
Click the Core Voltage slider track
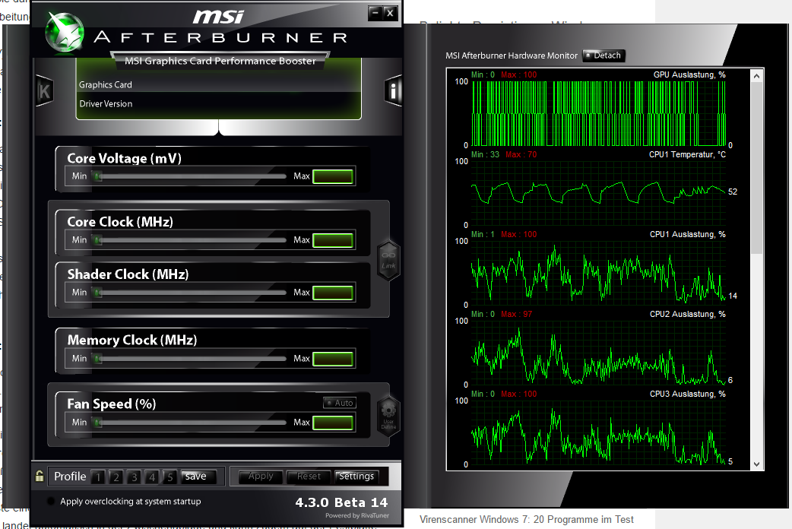click(x=189, y=176)
